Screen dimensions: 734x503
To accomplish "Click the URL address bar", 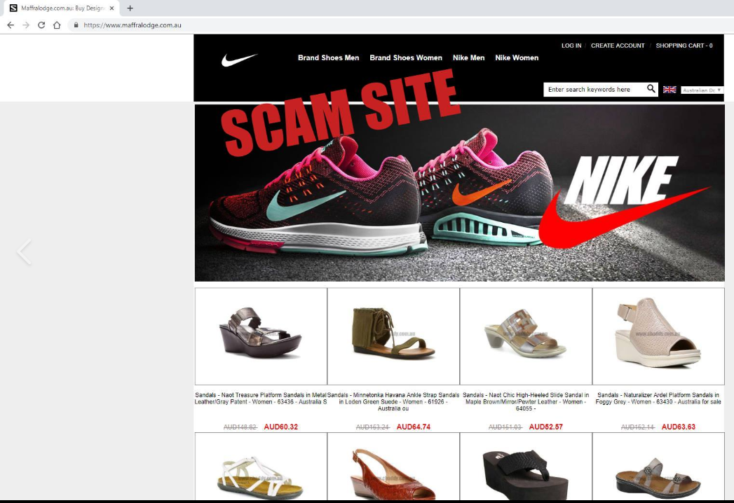I will pyautogui.click(x=402, y=25).
